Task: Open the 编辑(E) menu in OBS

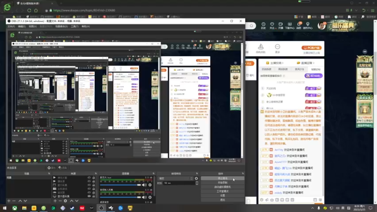Action: 22,26
